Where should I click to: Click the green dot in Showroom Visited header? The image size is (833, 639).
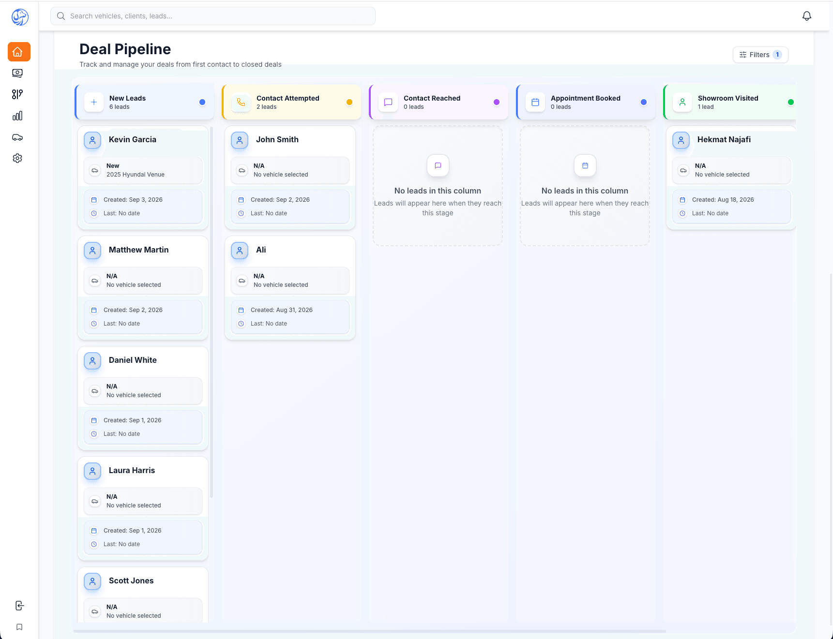point(791,102)
